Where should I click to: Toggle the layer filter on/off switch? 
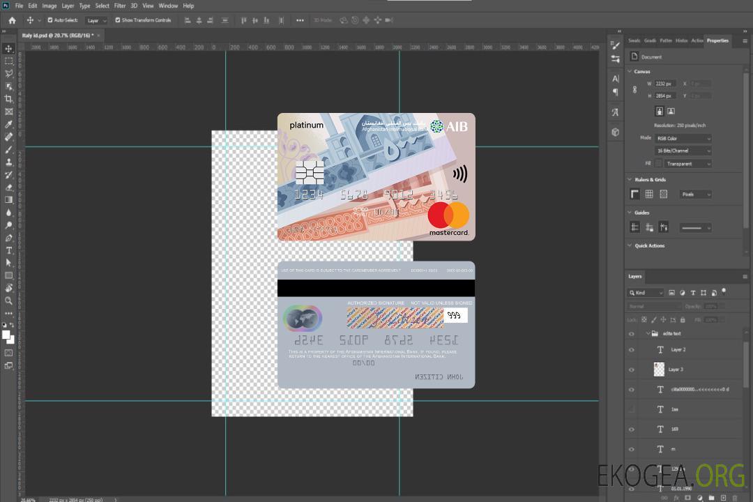pyautogui.click(x=724, y=291)
